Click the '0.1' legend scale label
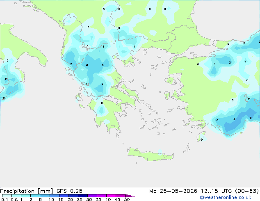This screenshot has width=260, height=201. point(5,199)
